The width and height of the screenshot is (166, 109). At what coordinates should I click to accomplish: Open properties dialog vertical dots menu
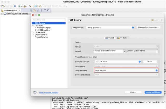[162, 20]
